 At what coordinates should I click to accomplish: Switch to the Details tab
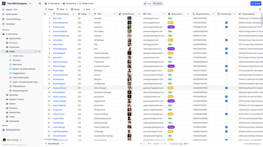point(157,3)
